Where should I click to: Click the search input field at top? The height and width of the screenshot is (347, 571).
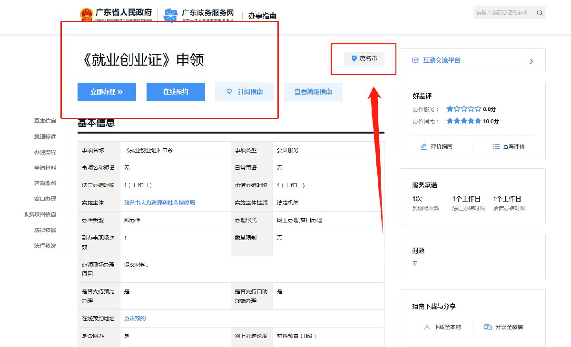(x=502, y=13)
